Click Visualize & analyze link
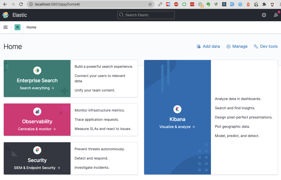The width and height of the screenshot is (281, 180). [177, 127]
